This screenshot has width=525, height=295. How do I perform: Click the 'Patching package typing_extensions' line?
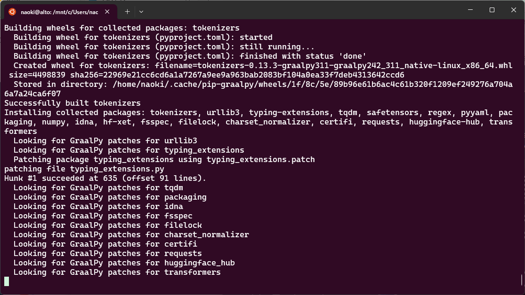click(x=164, y=159)
